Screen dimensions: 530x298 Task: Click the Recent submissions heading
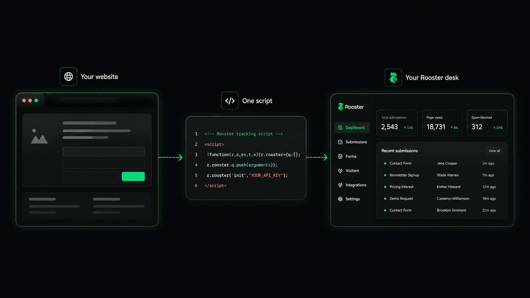(x=399, y=151)
